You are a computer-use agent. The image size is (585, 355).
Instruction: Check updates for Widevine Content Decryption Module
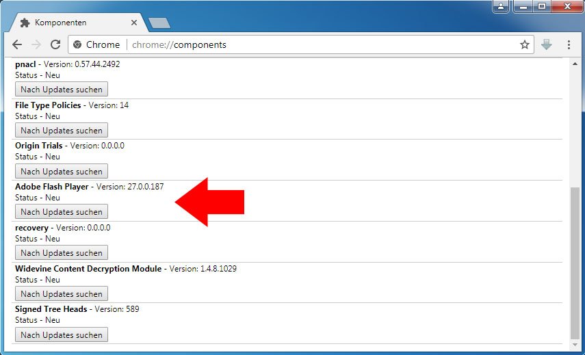(x=62, y=294)
